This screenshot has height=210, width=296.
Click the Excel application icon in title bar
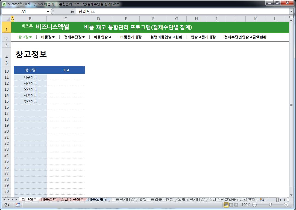[4, 4]
